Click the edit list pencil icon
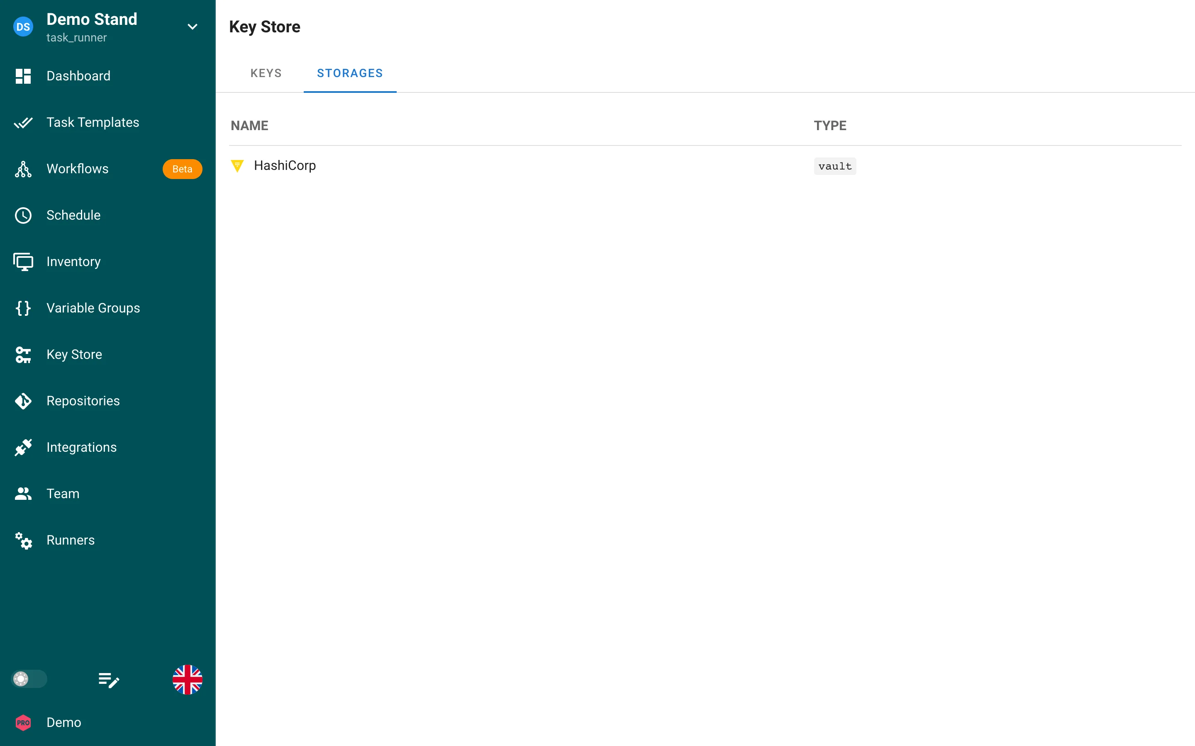Image resolution: width=1195 pixels, height=746 pixels. pyautogui.click(x=109, y=680)
